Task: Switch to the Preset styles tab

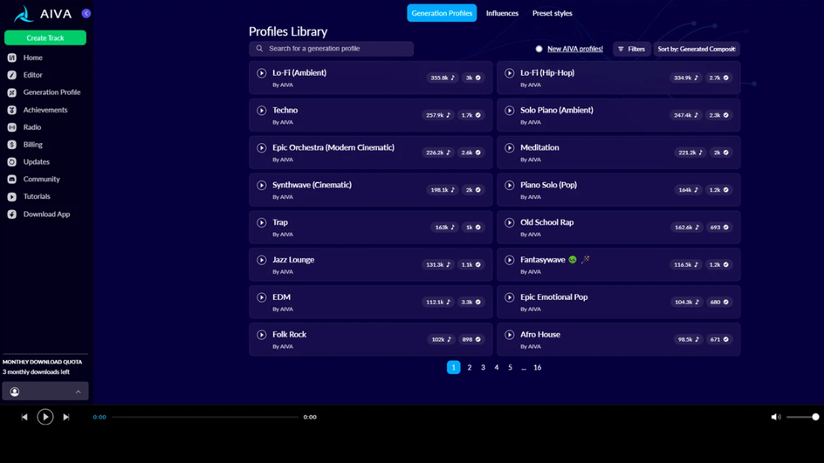Action: coord(552,13)
